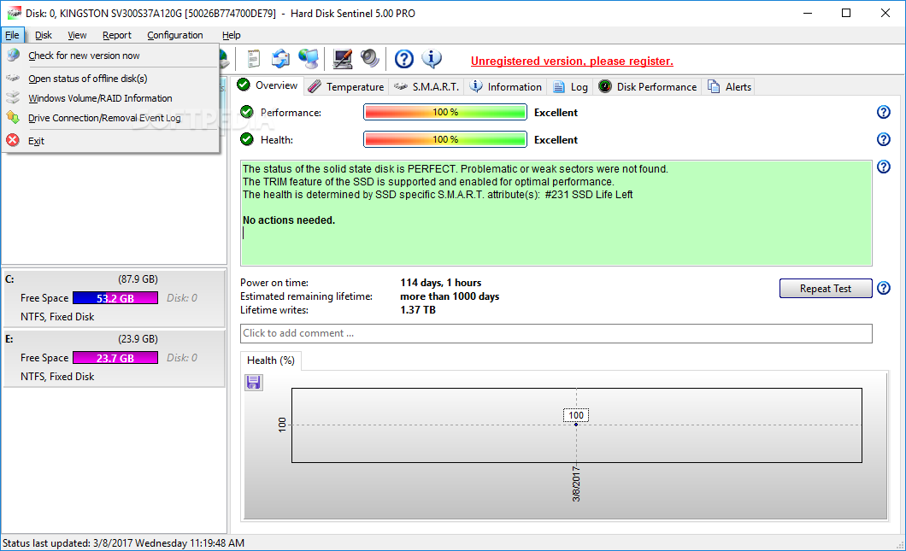Screen dimensions: 906x551
Task: Click the 100 data point on health chart
Action: click(x=576, y=424)
